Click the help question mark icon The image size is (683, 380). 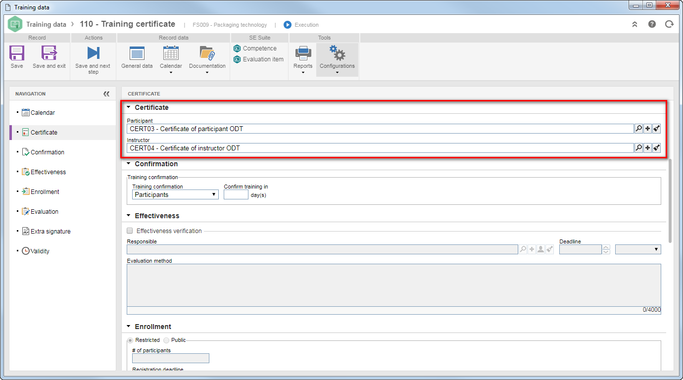652,24
